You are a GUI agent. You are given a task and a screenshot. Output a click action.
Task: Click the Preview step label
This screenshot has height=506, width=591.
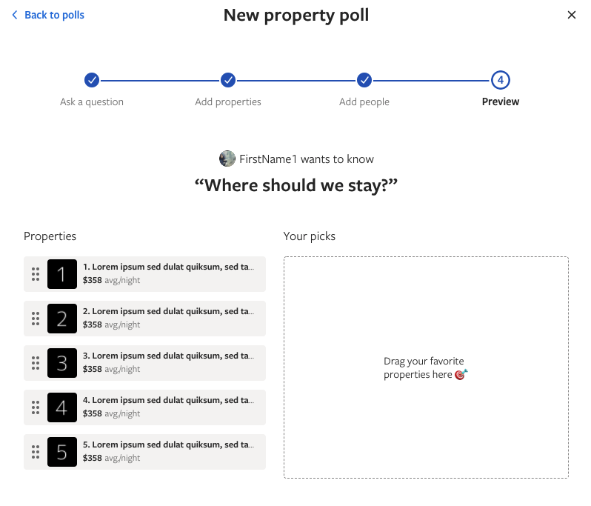click(x=501, y=101)
